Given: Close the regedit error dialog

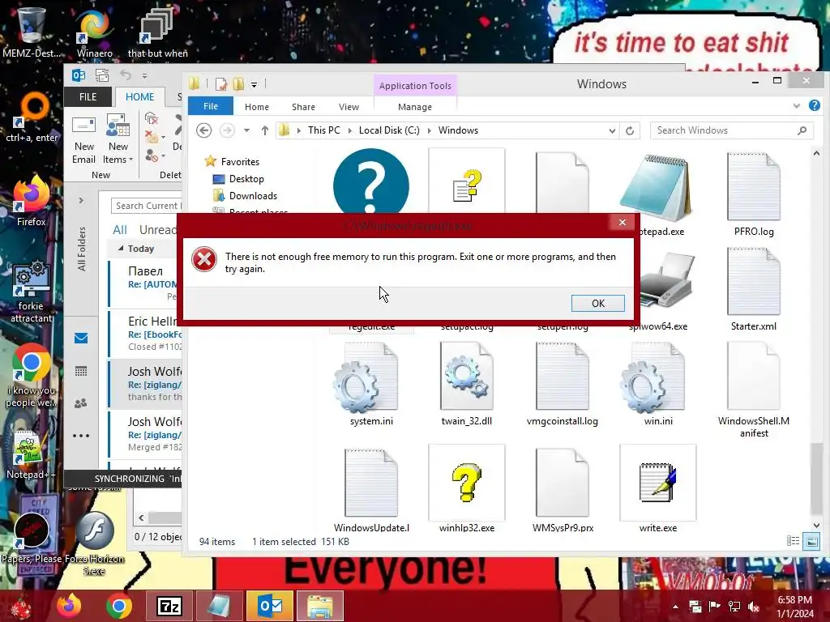Looking at the screenshot, I should [622, 222].
